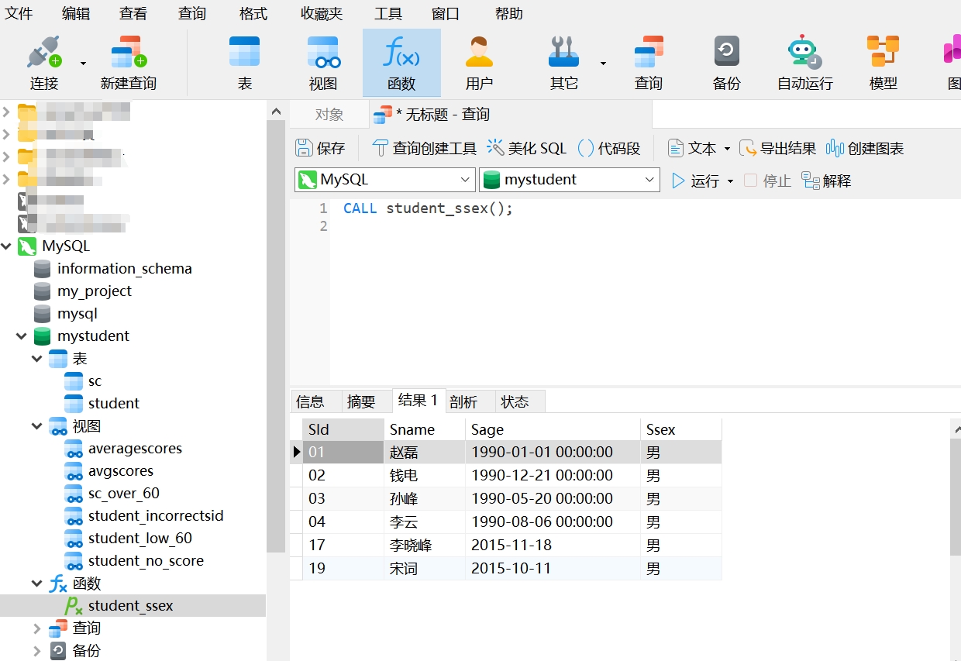Expand the 查询 node in the tree
This screenshot has height=661, width=961.
click(x=37, y=628)
